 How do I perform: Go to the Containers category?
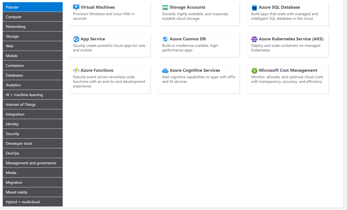click(x=33, y=65)
